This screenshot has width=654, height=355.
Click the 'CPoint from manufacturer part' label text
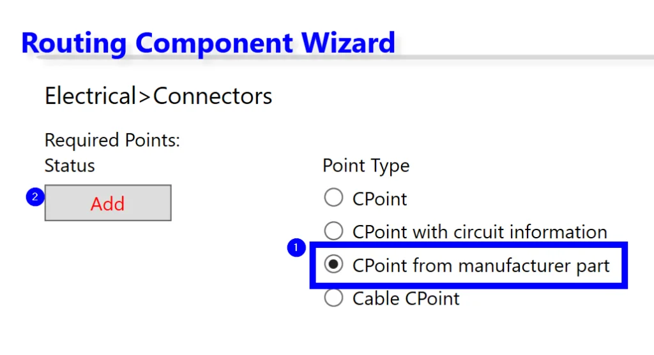point(481,265)
